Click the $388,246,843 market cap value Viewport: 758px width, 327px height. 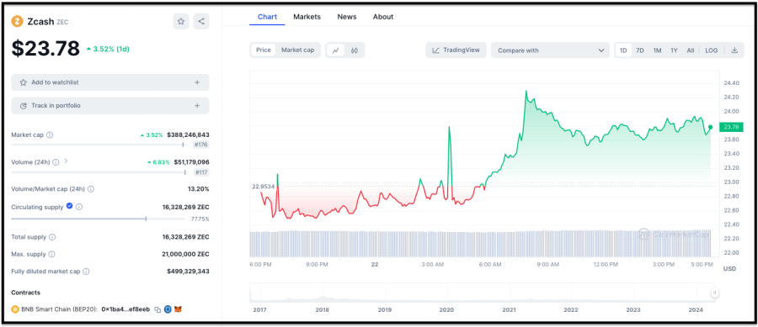click(188, 135)
